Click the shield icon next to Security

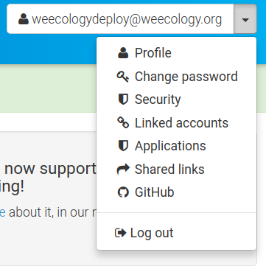pyautogui.click(x=123, y=99)
